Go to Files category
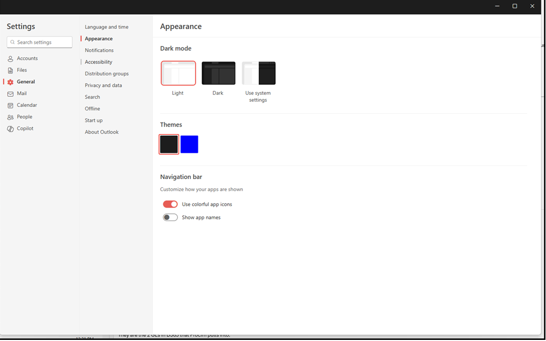 [x=22, y=70]
